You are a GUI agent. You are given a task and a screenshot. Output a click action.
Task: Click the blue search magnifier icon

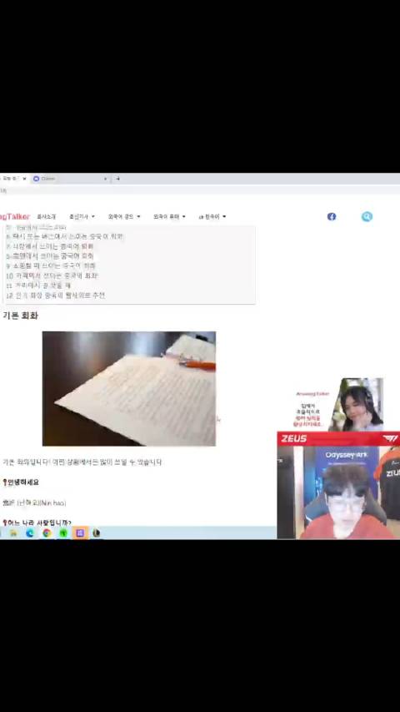point(367,216)
